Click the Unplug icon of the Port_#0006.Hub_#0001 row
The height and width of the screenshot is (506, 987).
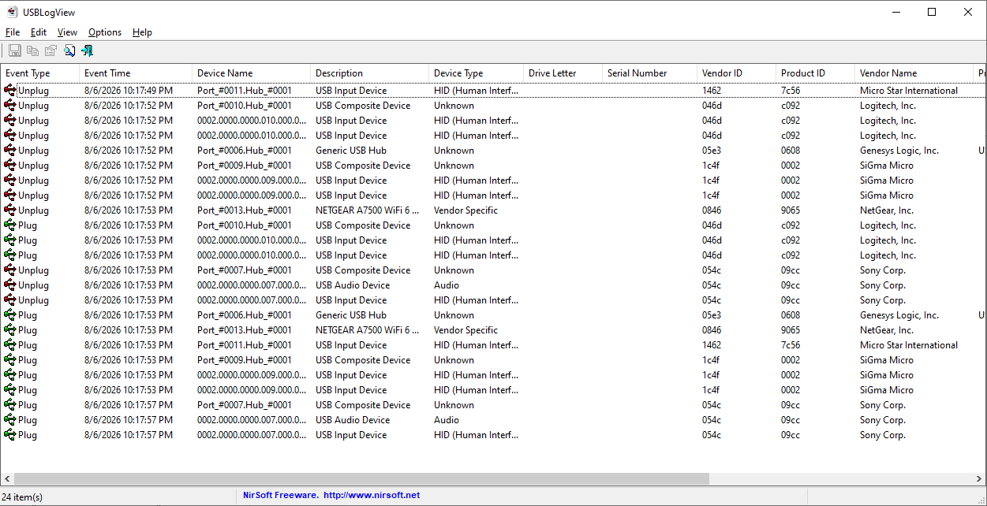(x=9, y=151)
